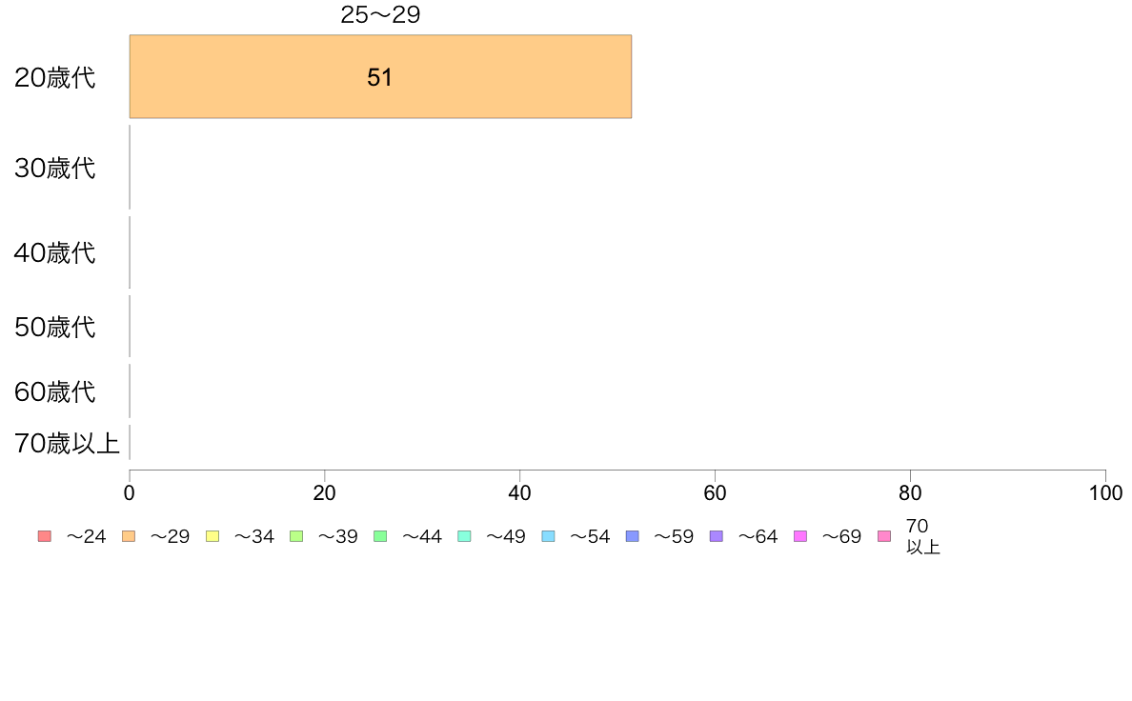Viewport: 1132px width, 701px height.
Task: Click the sky blue ~54 legend swatch
Action: click(x=548, y=536)
